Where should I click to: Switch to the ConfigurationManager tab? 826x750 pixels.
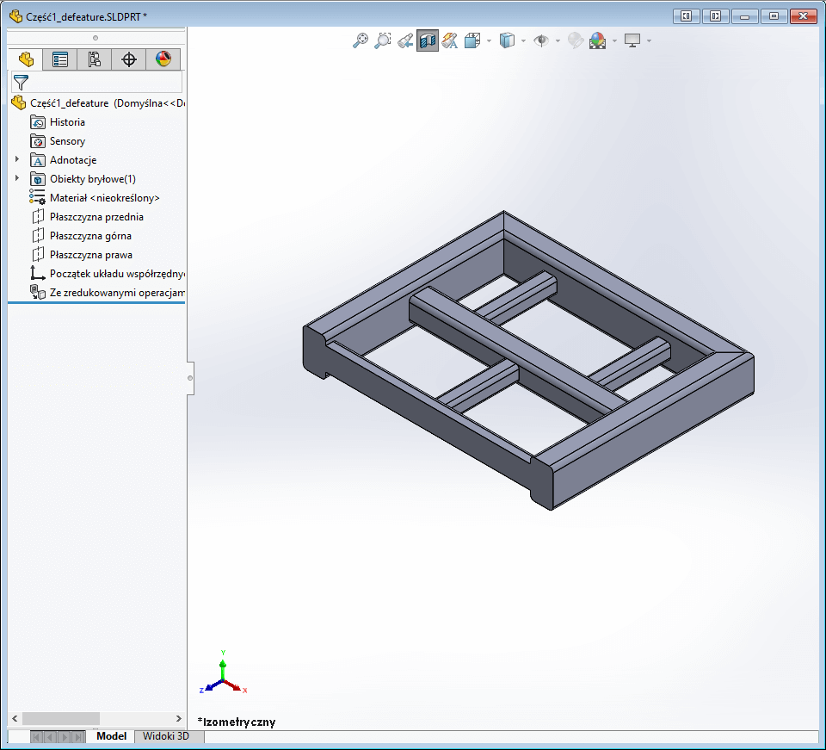(96, 59)
